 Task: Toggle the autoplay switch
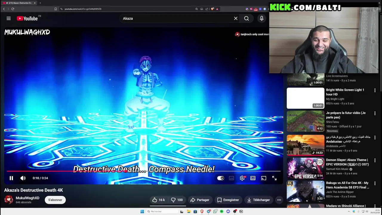(x=221, y=178)
